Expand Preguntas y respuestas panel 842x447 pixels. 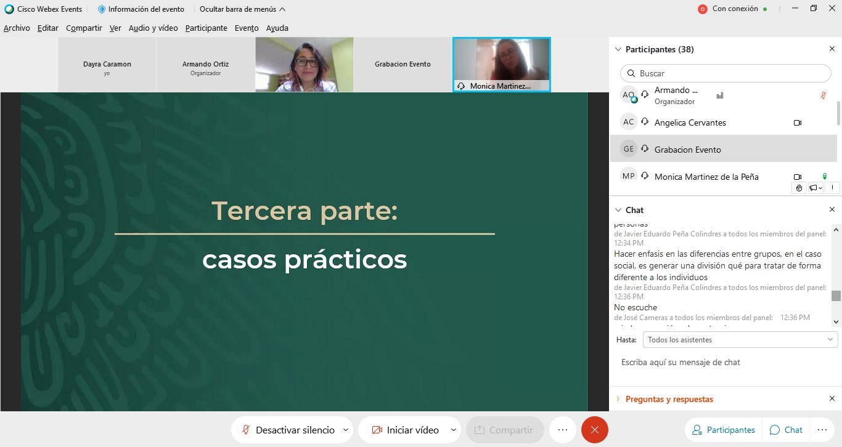point(618,399)
